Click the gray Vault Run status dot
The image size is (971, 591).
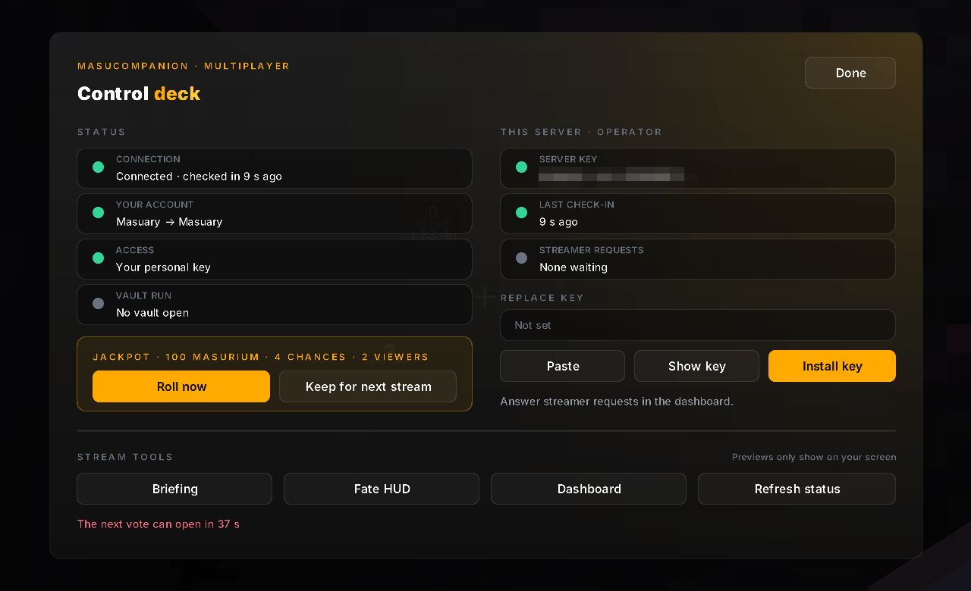[98, 304]
